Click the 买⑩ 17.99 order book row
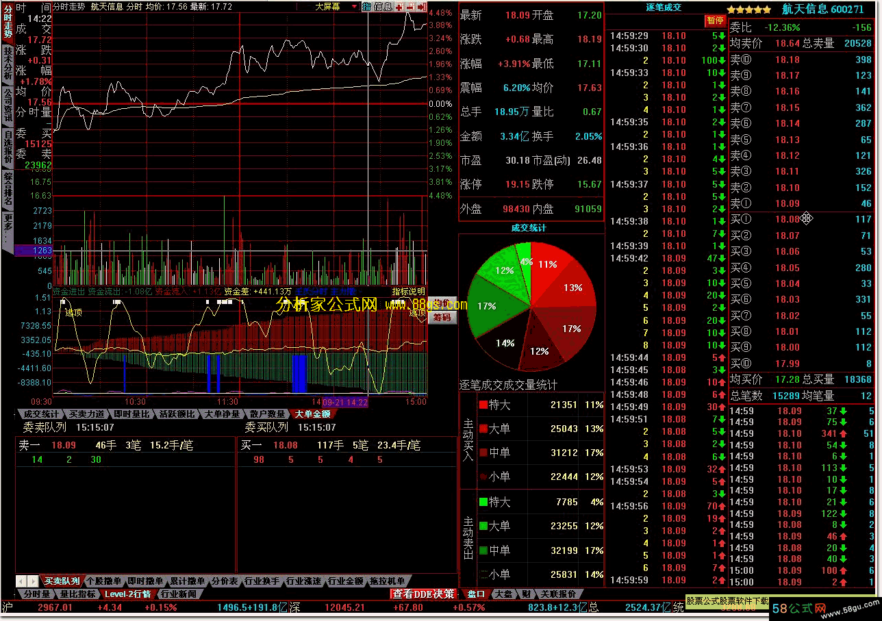The image size is (882, 621). pyautogui.click(x=801, y=364)
